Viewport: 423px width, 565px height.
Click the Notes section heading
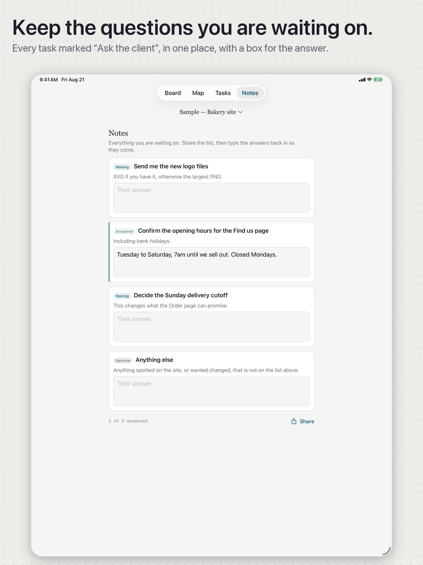click(x=118, y=133)
